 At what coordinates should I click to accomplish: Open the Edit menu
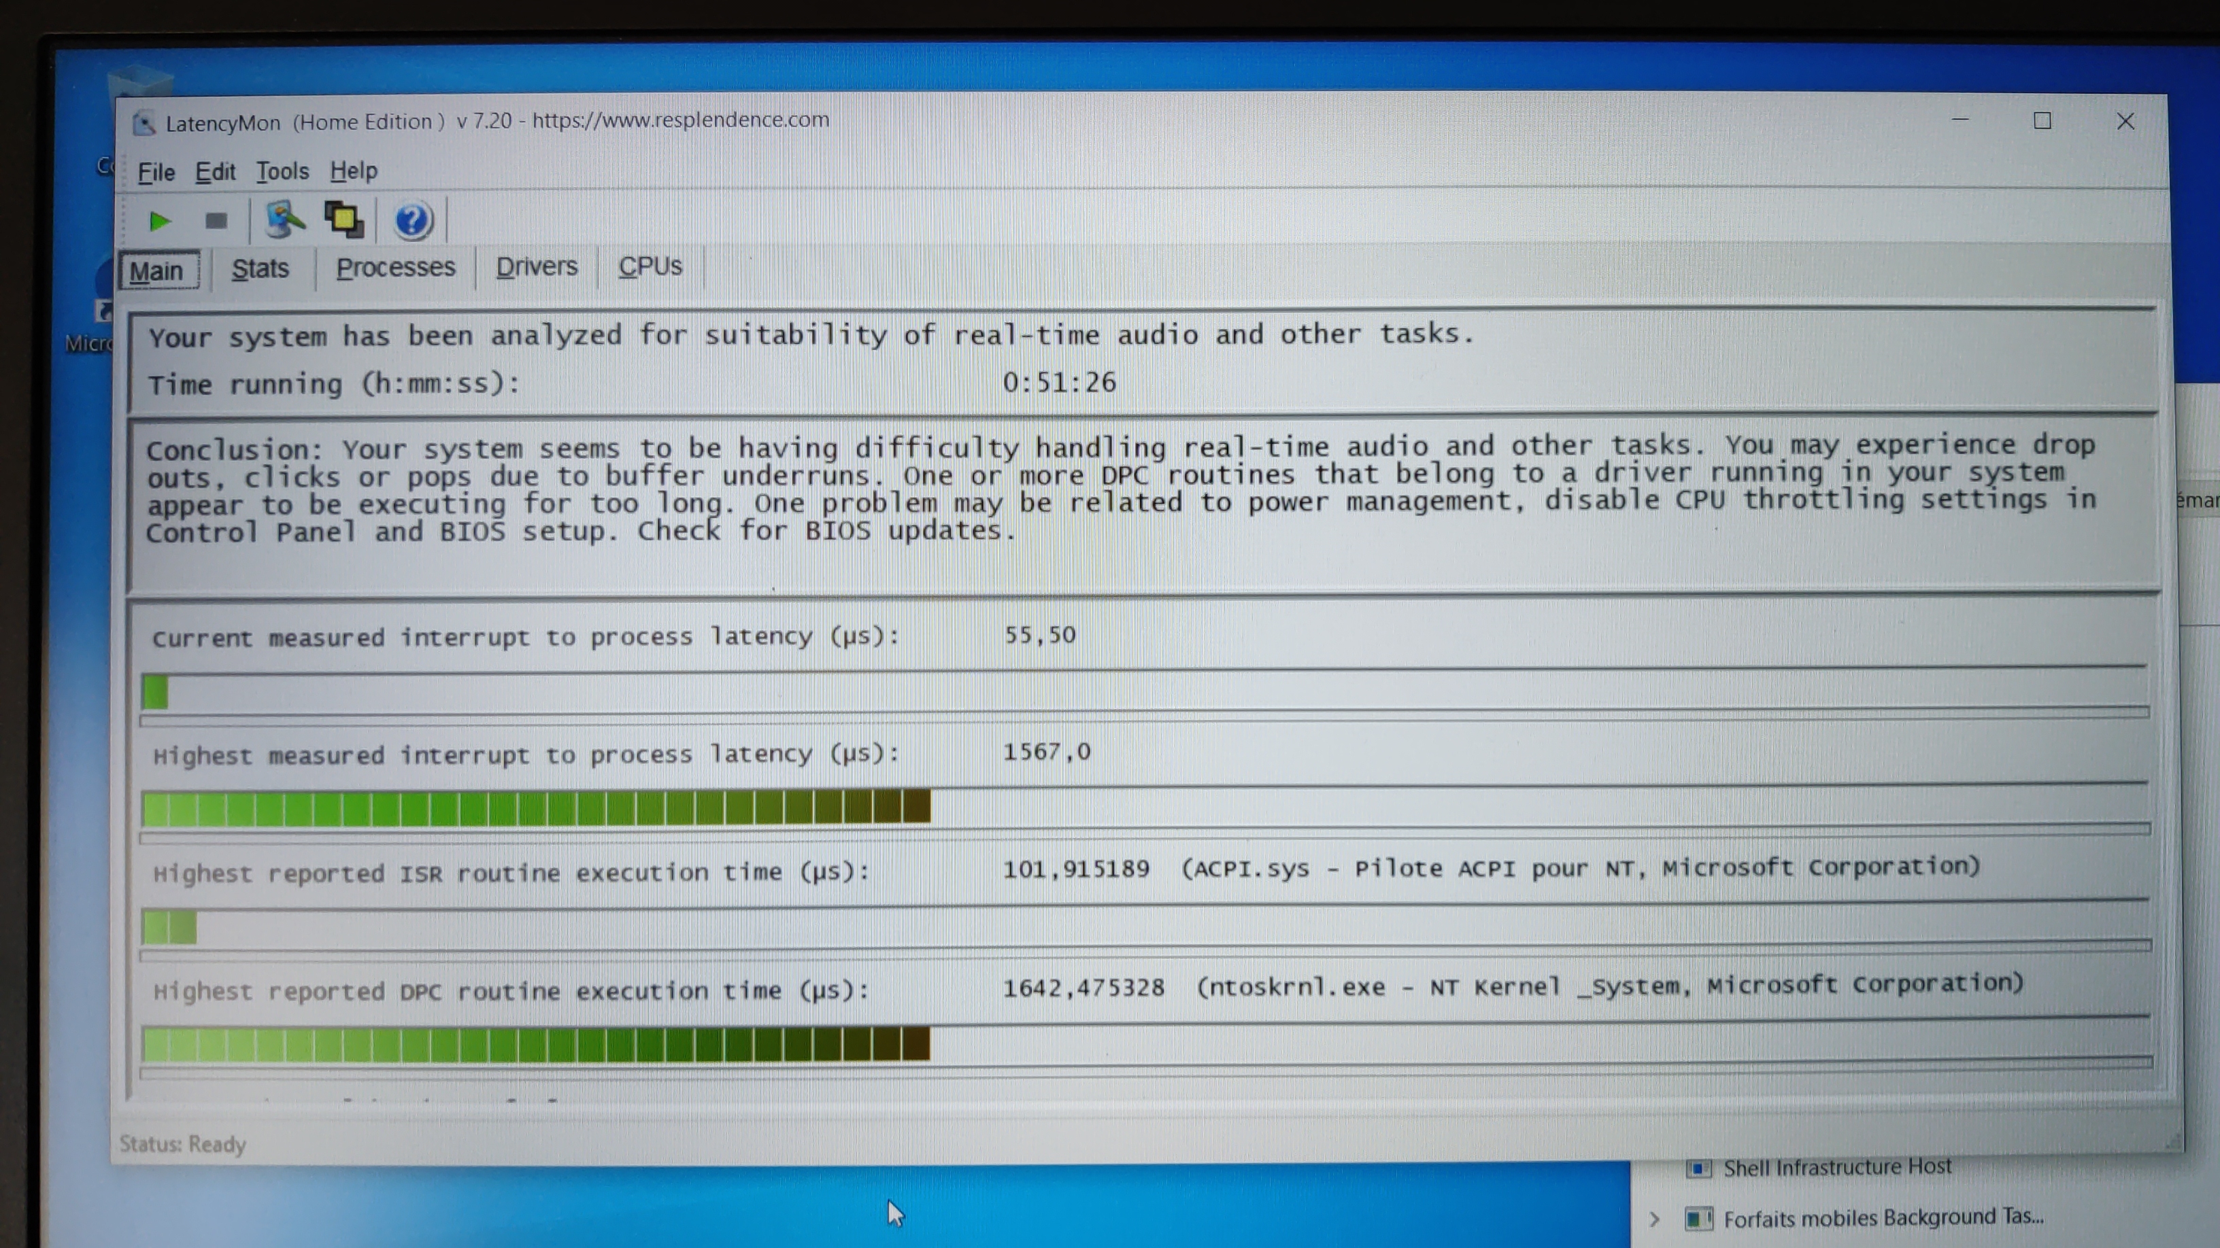215,172
